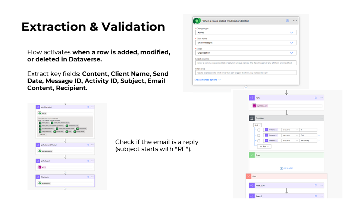Viewport: 358px width, 201px height.
Task: Click Add an action in the If yes branch
Action: 286,168
